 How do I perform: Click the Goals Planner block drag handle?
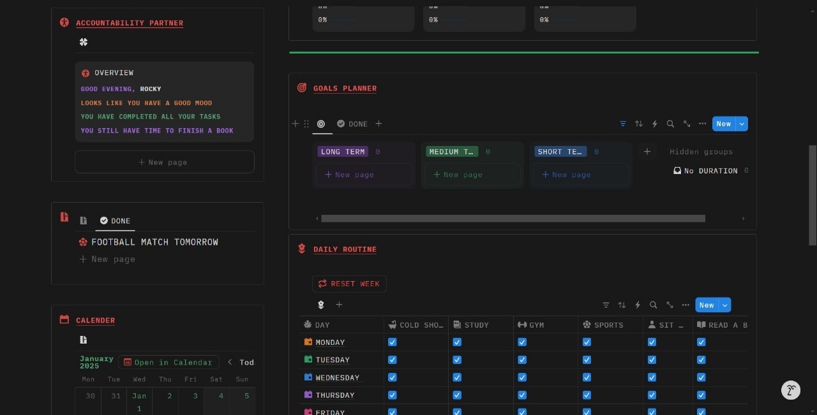click(x=306, y=124)
